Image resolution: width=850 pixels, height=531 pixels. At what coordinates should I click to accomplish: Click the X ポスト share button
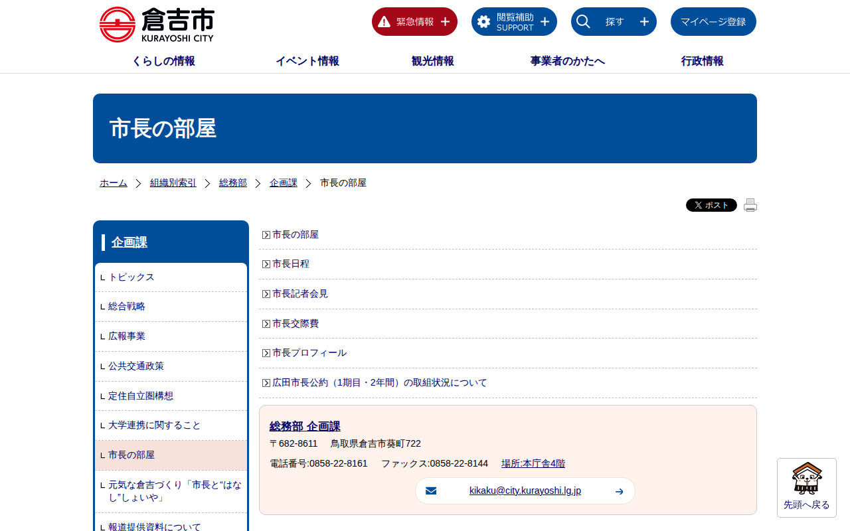click(711, 205)
